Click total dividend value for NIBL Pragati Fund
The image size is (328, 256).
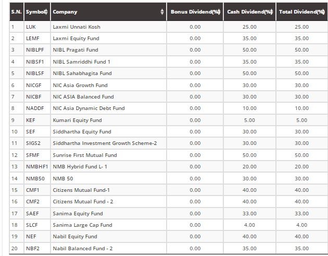[x=301, y=50]
